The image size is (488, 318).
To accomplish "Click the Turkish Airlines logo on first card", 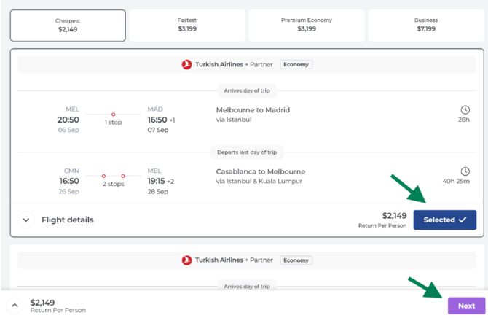I will (x=186, y=64).
